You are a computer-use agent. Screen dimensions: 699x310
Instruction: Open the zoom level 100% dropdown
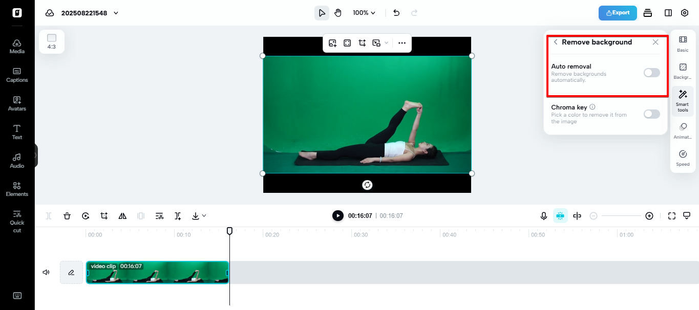[364, 13]
